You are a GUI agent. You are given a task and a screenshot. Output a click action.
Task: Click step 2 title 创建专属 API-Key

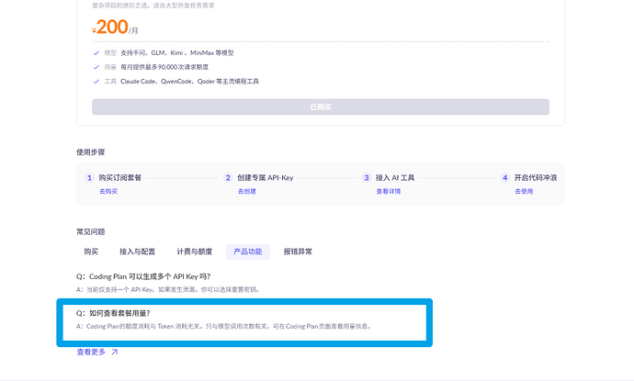click(x=266, y=178)
